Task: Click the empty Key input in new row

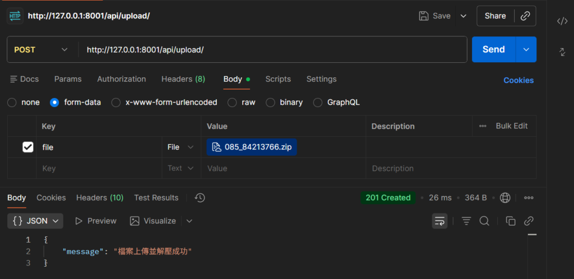Action: pyautogui.click(x=98, y=168)
